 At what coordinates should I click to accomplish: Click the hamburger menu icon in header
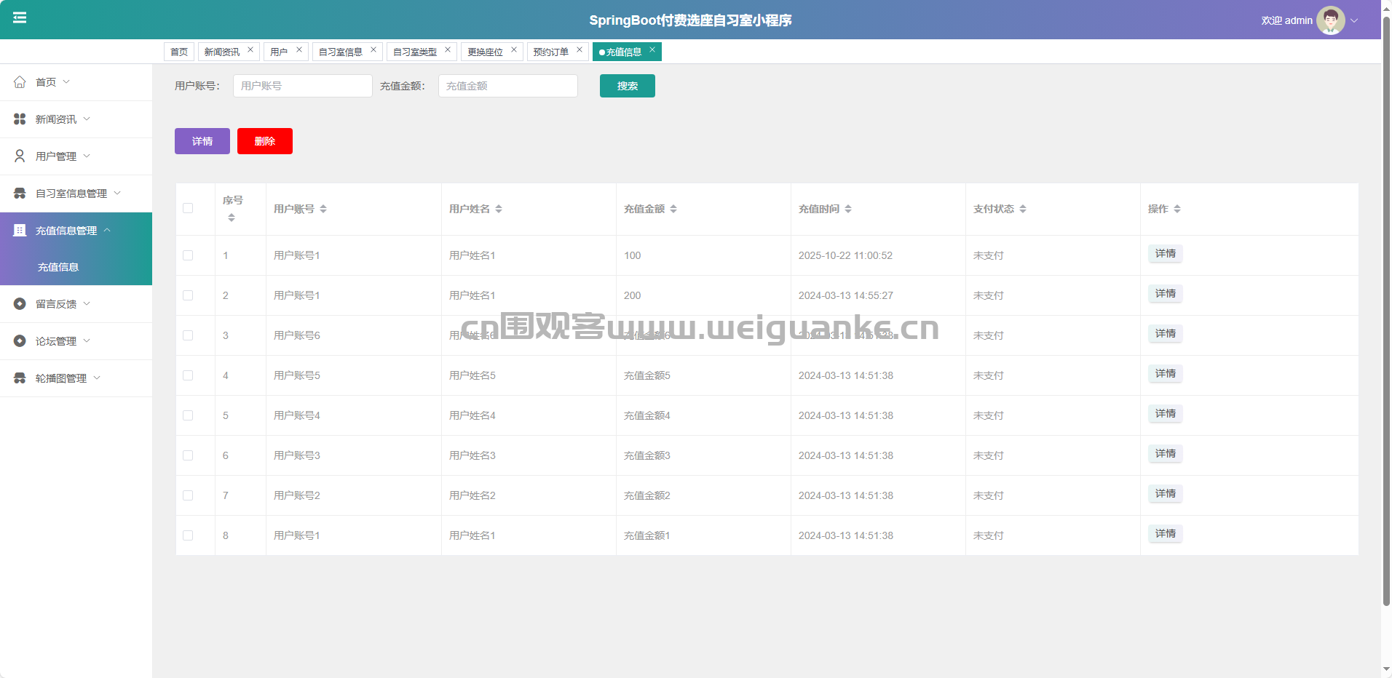pyautogui.click(x=20, y=17)
